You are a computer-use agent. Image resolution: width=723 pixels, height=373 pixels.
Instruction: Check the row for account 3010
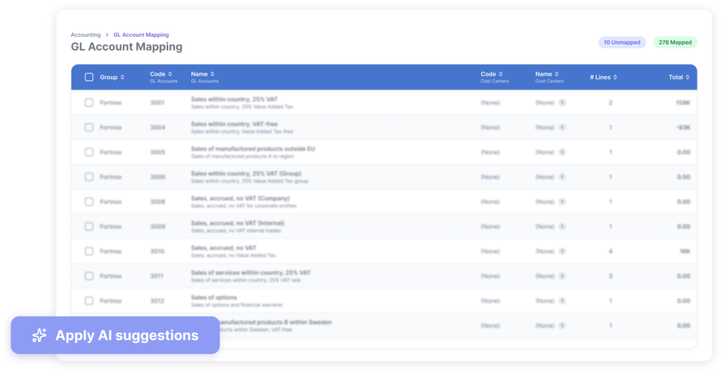tap(89, 252)
